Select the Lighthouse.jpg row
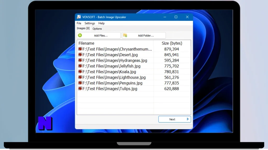Image resolution: width=268 pixels, height=150 pixels. 134,77
